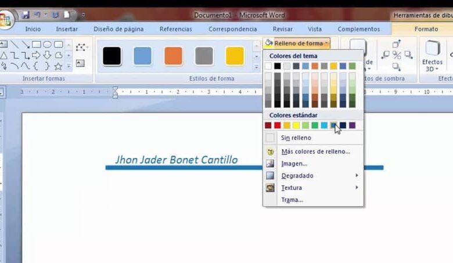The width and height of the screenshot is (453, 263).
Task: Select the Left brace shape
Action: 37,66
